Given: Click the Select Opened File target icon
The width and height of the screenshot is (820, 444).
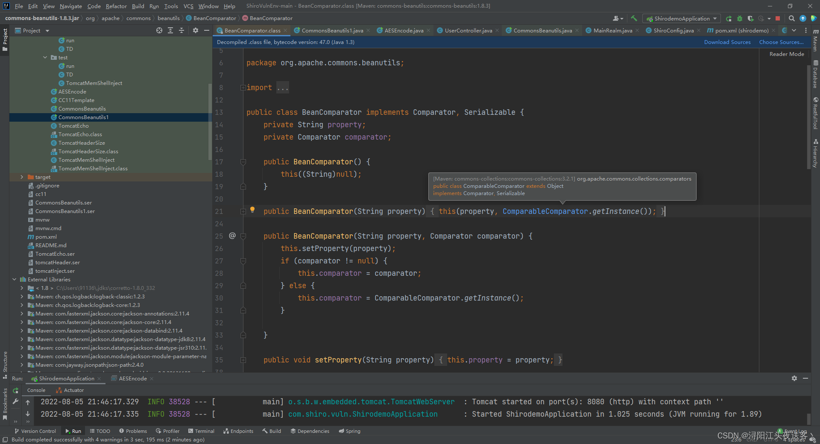Looking at the screenshot, I should tap(159, 30).
